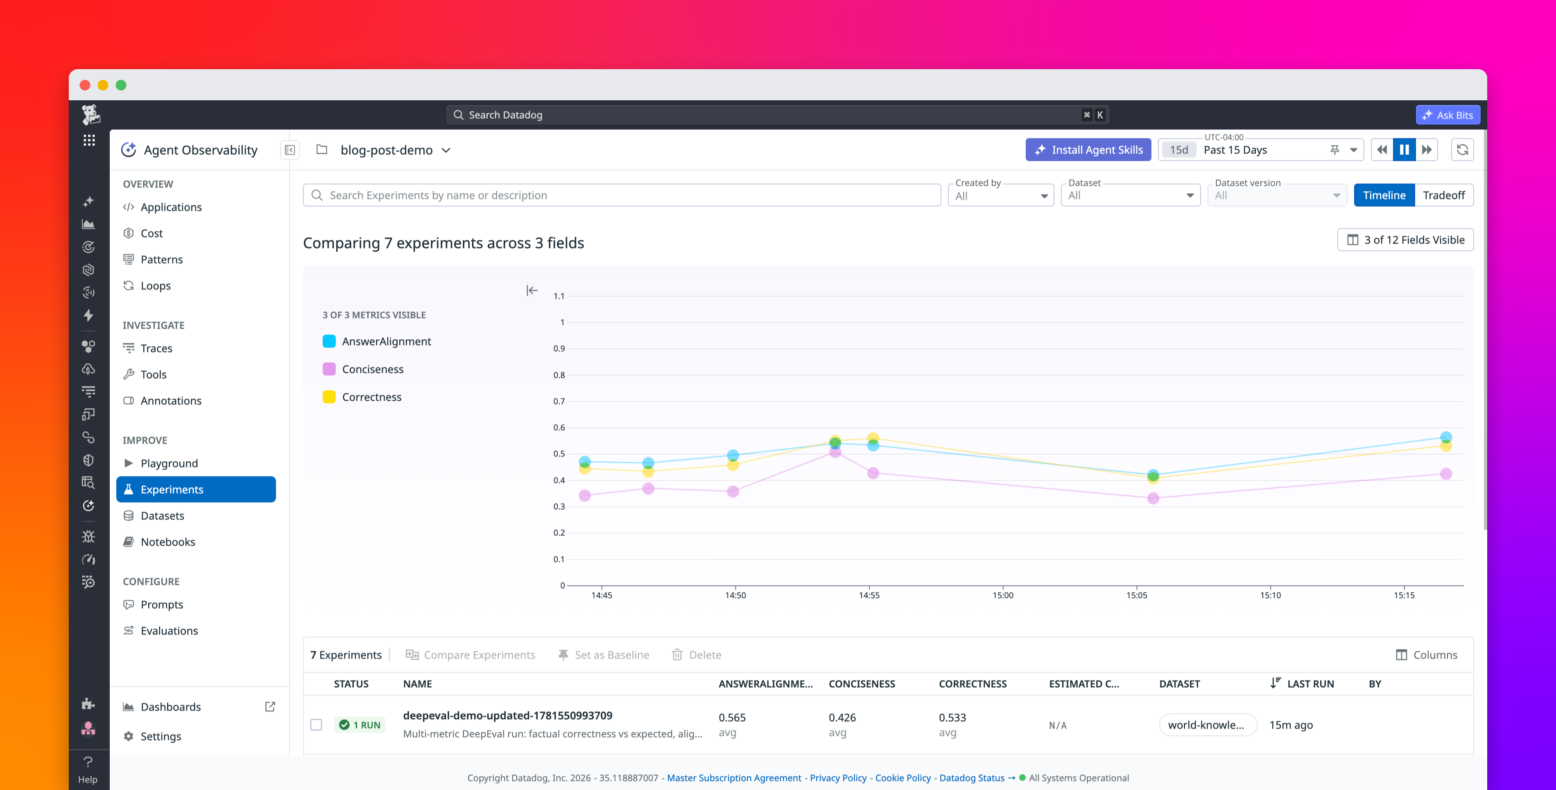Viewport: 1556px width, 790px height.
Task: Open the puzzle piece integrations icon
Action: 88,704
